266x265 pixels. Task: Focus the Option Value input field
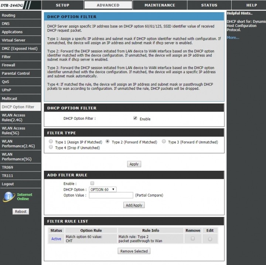111,195
